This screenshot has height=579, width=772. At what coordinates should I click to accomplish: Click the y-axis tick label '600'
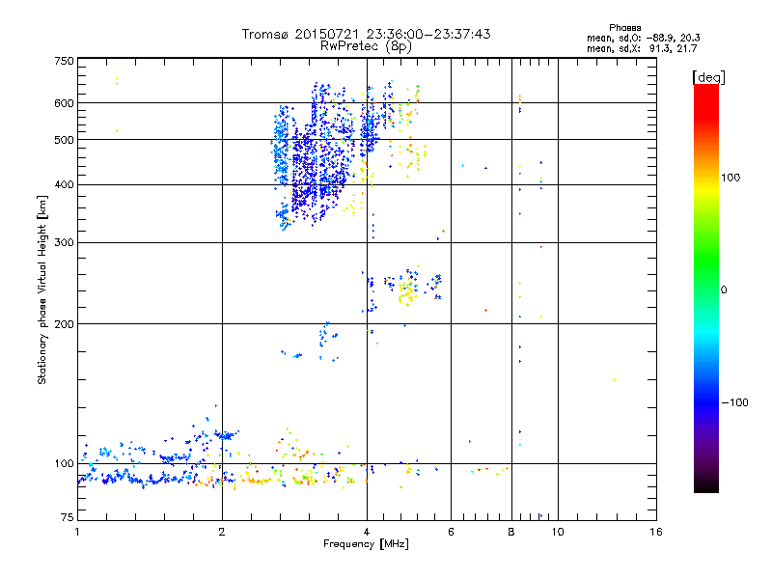coord(65,103)
